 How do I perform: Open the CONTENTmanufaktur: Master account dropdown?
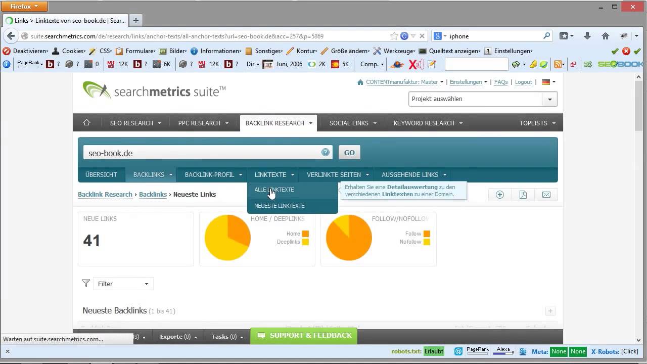pos(401,82)
